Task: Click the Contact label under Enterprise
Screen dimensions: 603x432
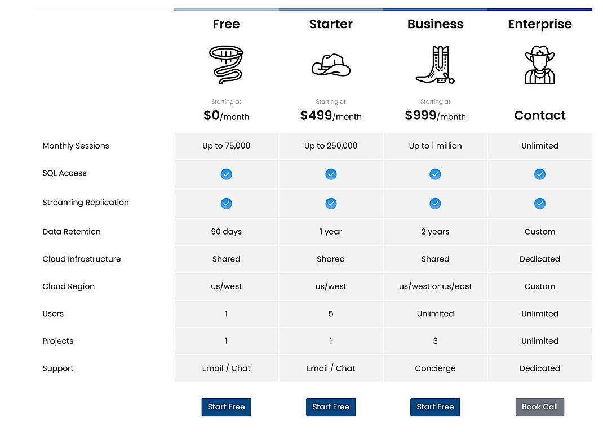Action: point(539,115)
